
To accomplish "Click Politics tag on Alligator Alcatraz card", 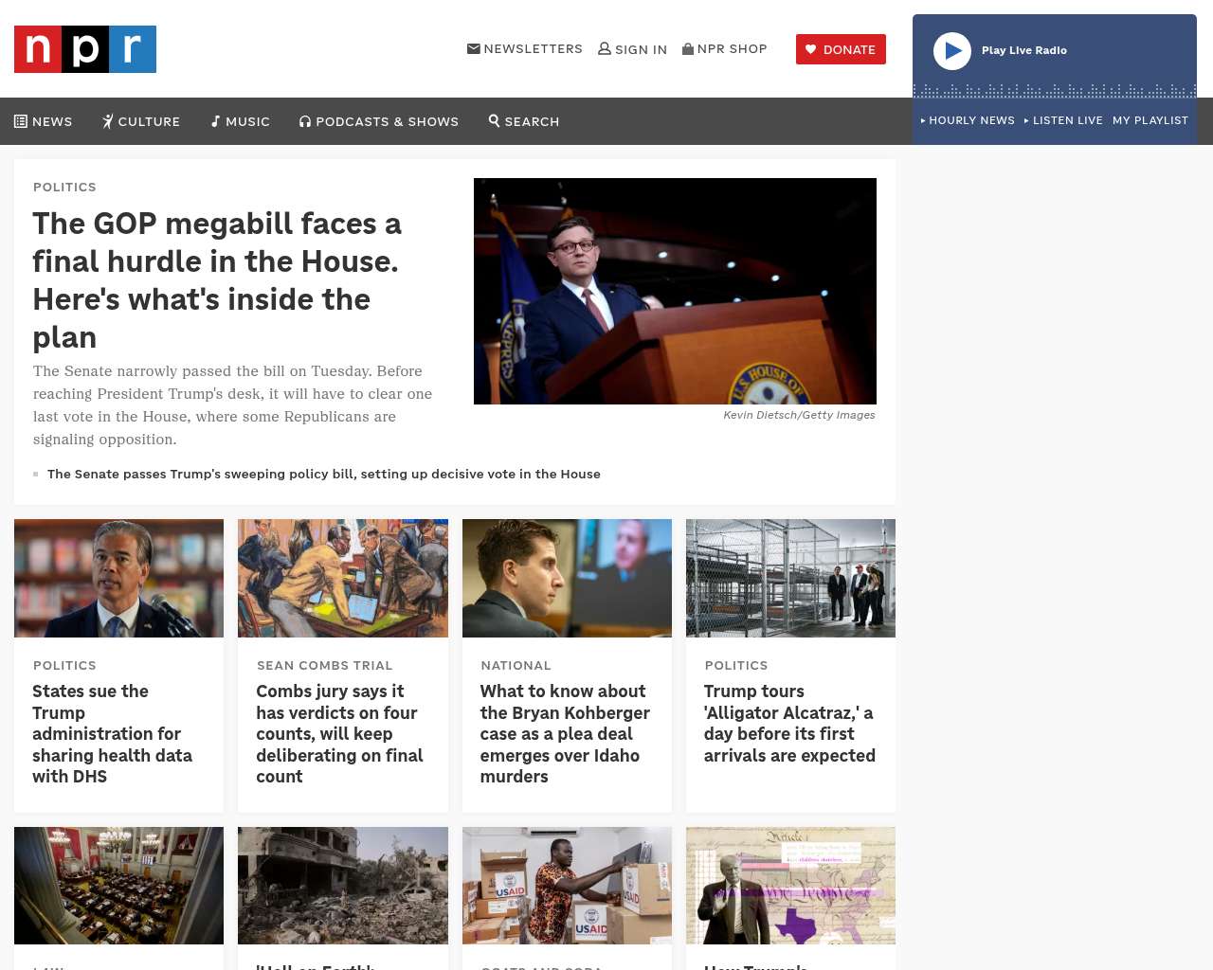I will [x=736, y=665].
